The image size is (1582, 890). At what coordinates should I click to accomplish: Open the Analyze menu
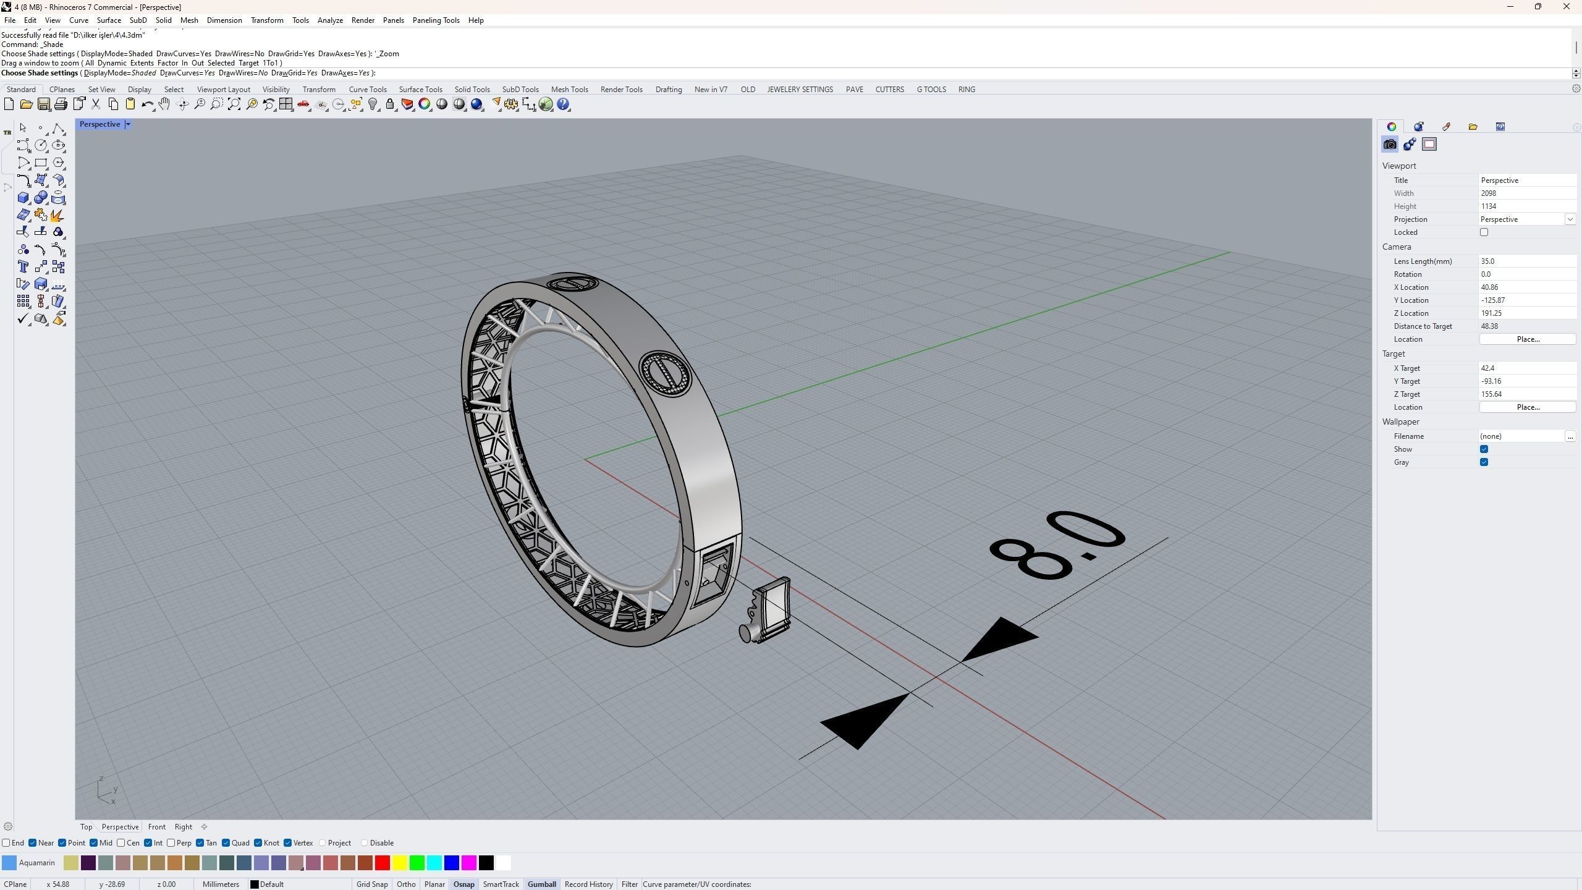coord(330,20)
